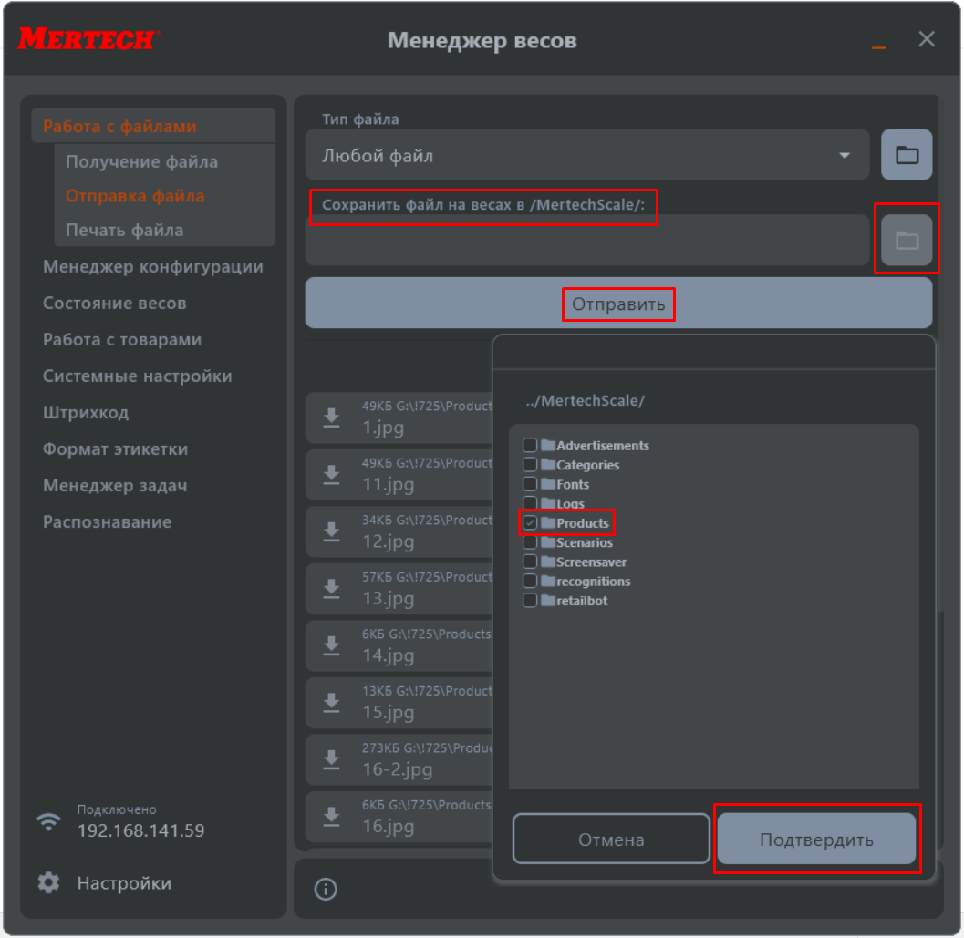This screenshot has height=938, width=964.
Task: Click the Wi-Fi connection status icon
Action: (48, 821)
